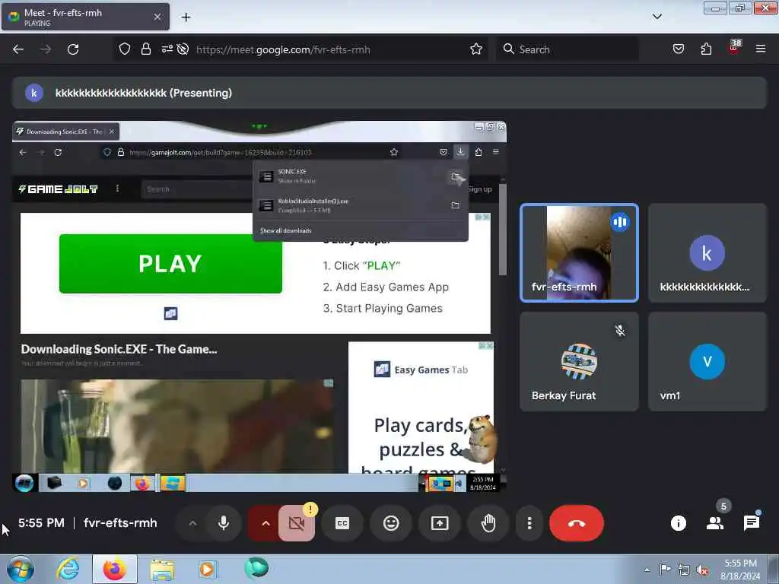Click the Firefox taskbar button
This screenshot has width=779, height=584.
115,569
